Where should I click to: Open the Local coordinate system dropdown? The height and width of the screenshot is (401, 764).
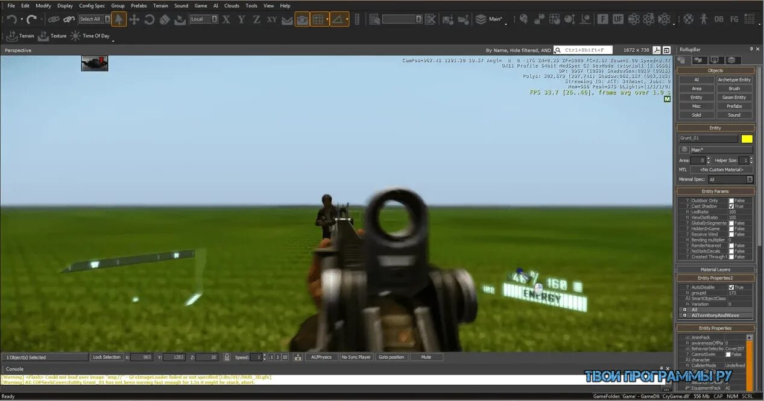[204, 19]
